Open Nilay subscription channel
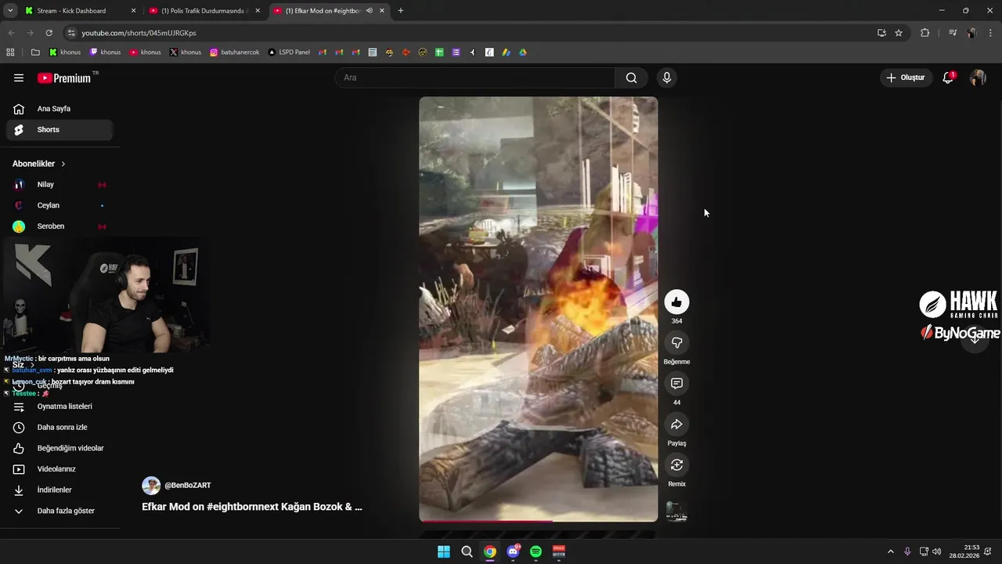1002x564 pixels. point(59,185)
